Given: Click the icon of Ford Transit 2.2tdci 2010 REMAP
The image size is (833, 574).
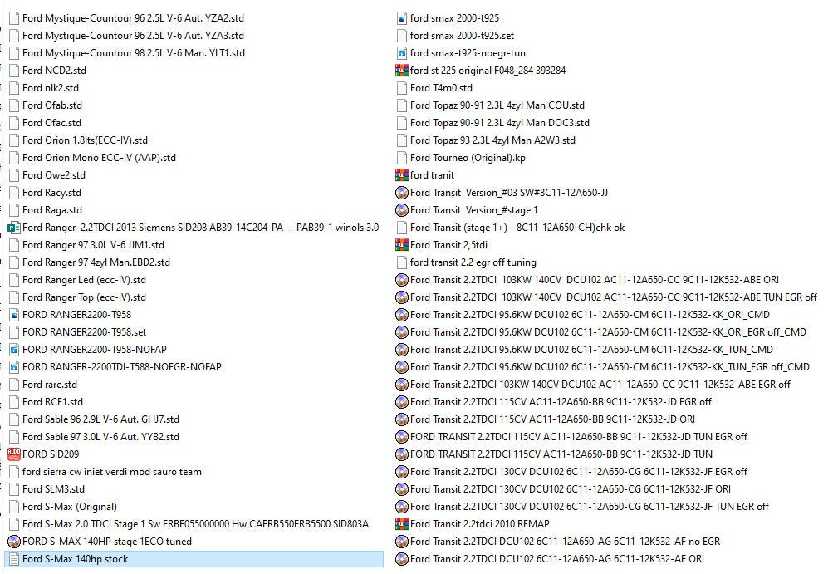Looking at the screenshot, I should click(x=402, y=524).
